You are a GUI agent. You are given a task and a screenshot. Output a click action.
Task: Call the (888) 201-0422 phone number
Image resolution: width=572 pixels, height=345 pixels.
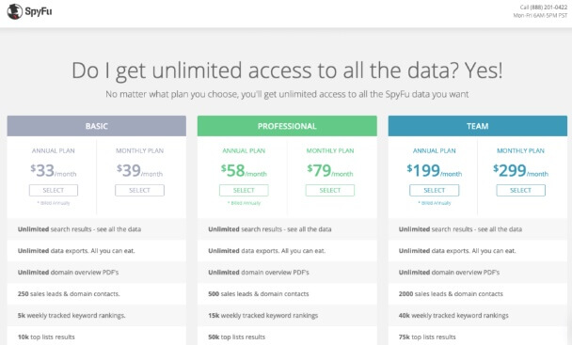(544, 8)
